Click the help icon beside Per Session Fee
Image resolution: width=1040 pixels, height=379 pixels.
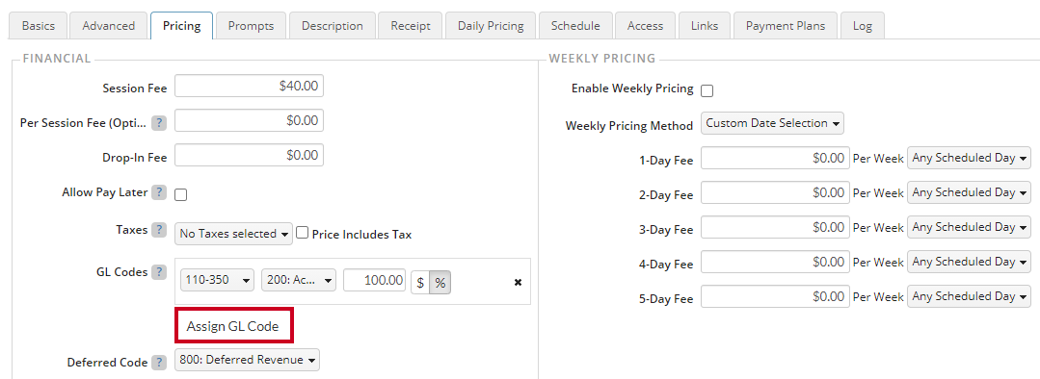click(159, 123)
